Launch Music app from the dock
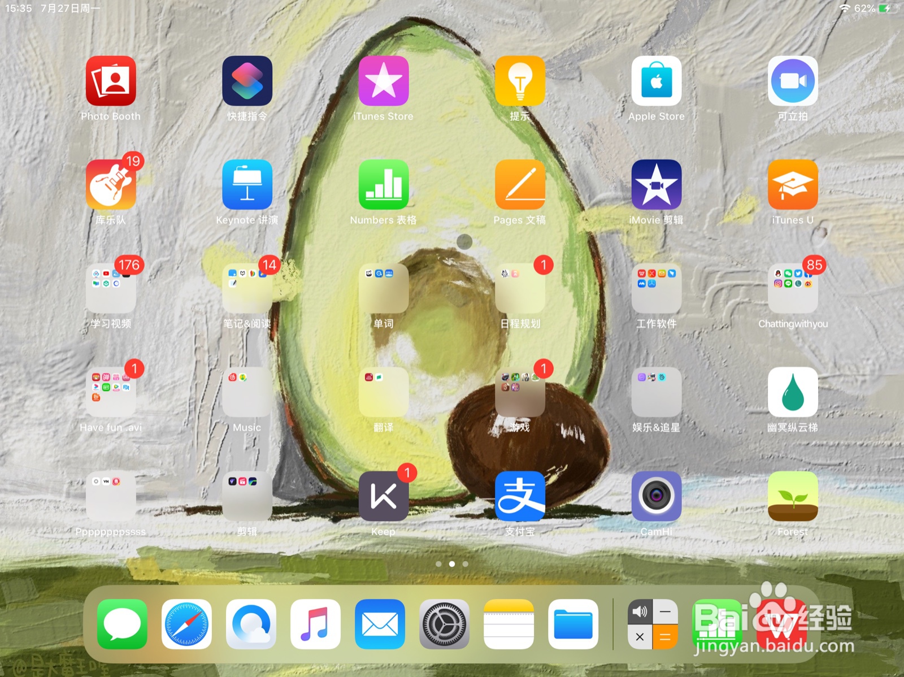This screenshot has height=677, width=904. [x=315, y=624]
